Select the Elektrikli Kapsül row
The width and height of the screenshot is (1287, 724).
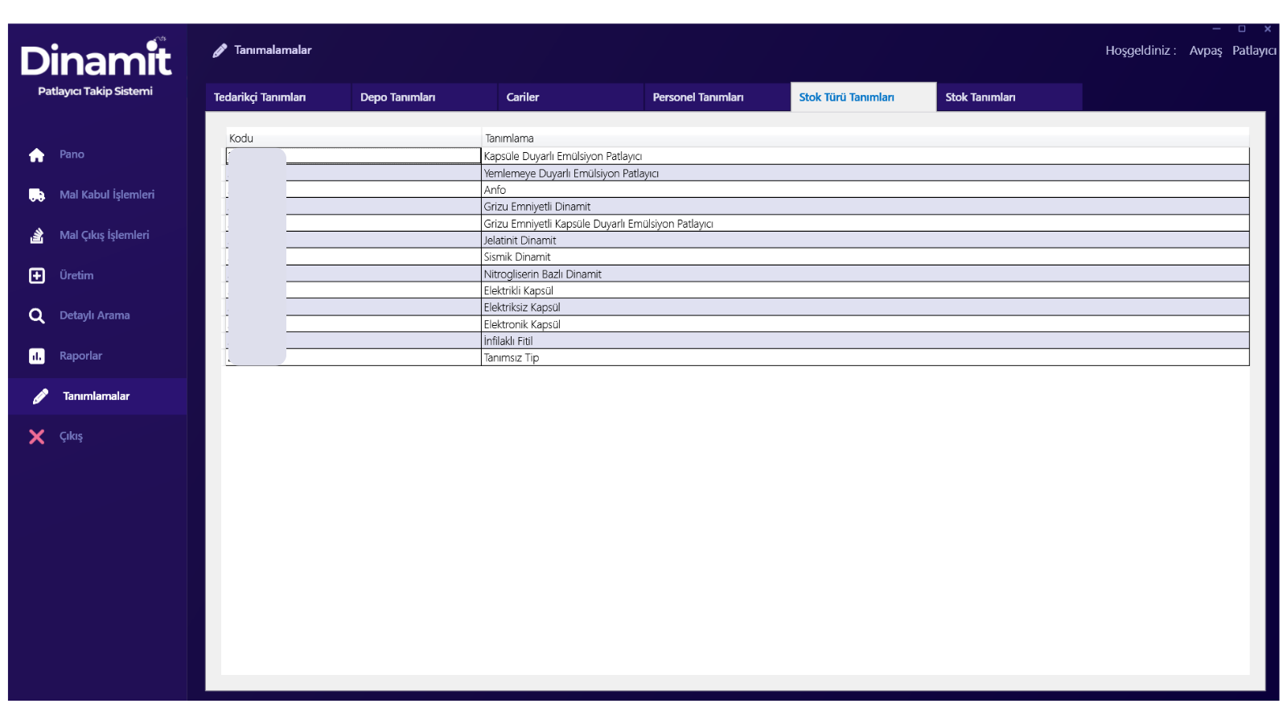738,290
